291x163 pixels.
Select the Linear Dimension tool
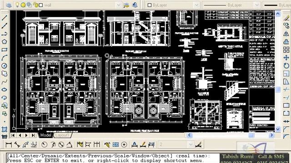(9, 144)
